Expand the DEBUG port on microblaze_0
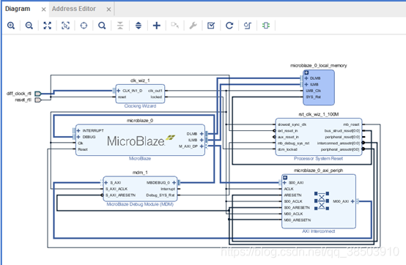 click(x=78, y=137)
